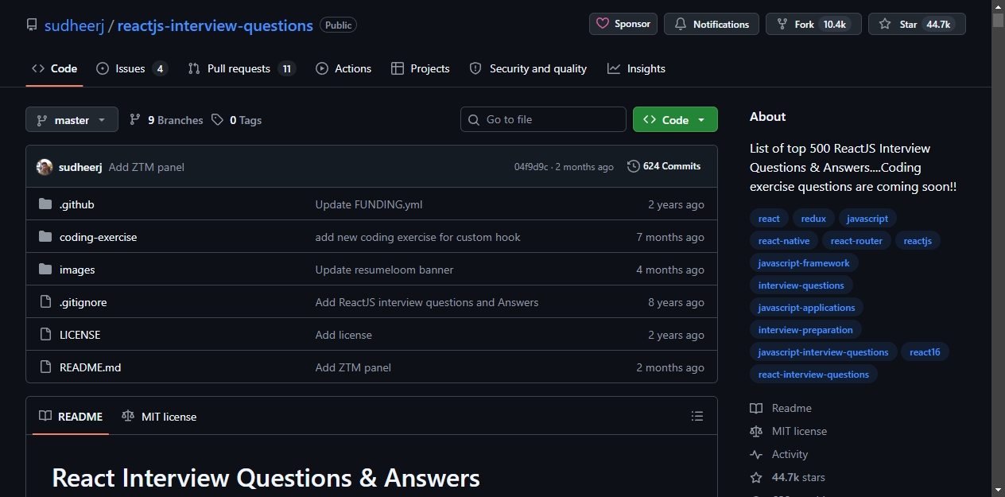Open the README.md file
The image size is (1005, 497).
tap(91, 367)
